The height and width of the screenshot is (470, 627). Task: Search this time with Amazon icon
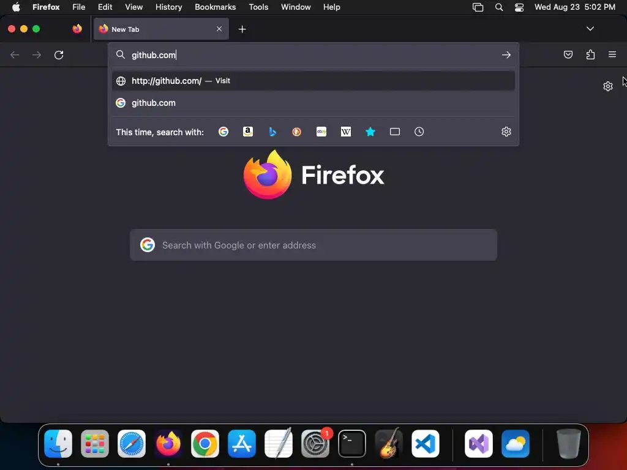[x=248, y=132]
